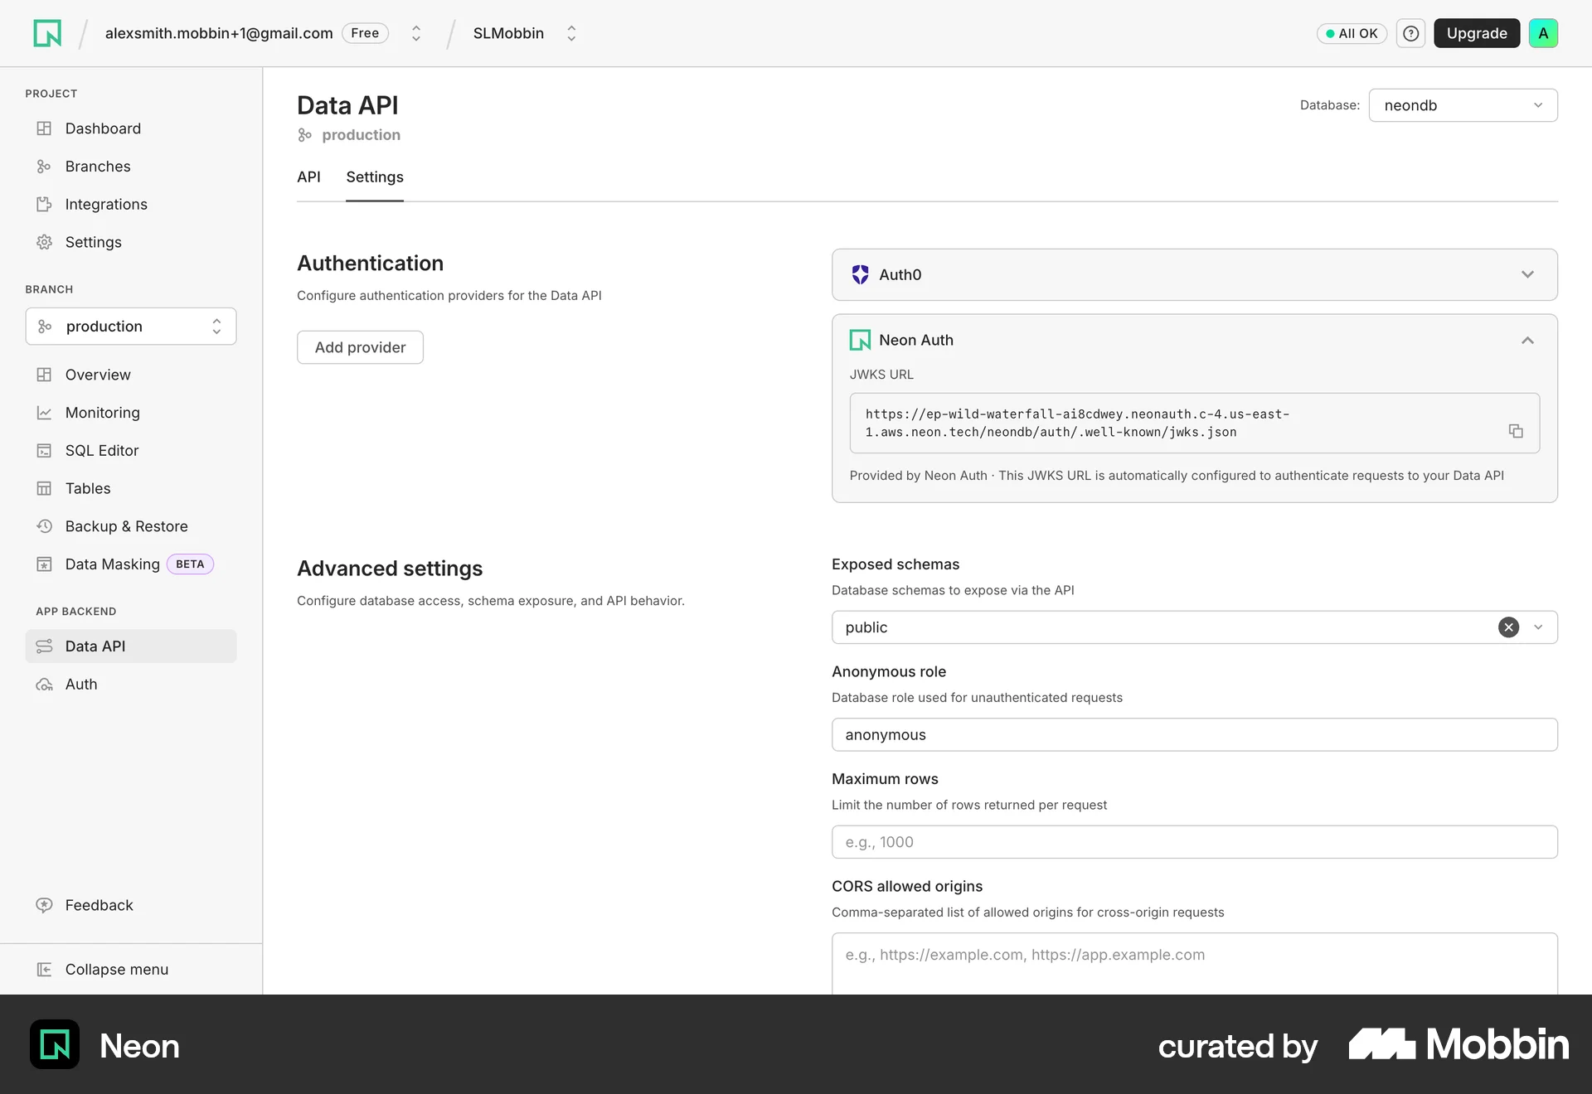This screenshot has width=1592, height=1094.
Task: Open the Database neondb dropdown
Action: [1463, 105]
